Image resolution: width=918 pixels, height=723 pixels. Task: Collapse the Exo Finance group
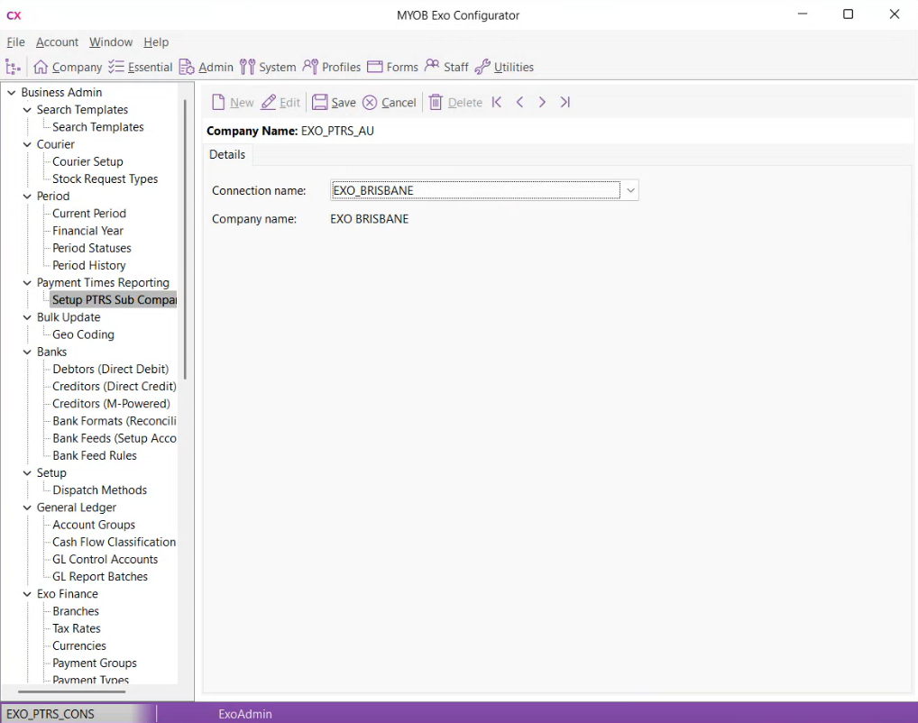coord(27,594)
